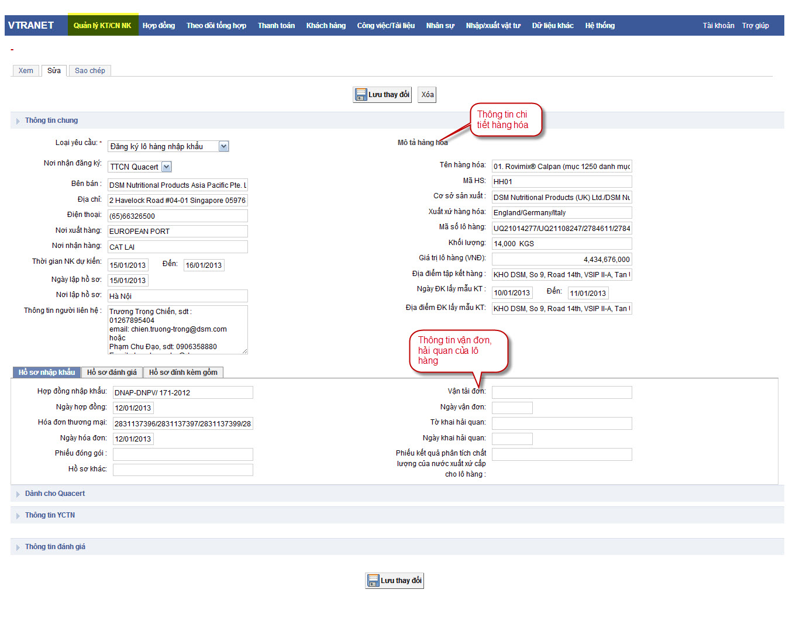This screenshot has width=789, height=624.
Task: Open the Nơi nhận đăng ký dropdown
Action: (x=167, y=167)
